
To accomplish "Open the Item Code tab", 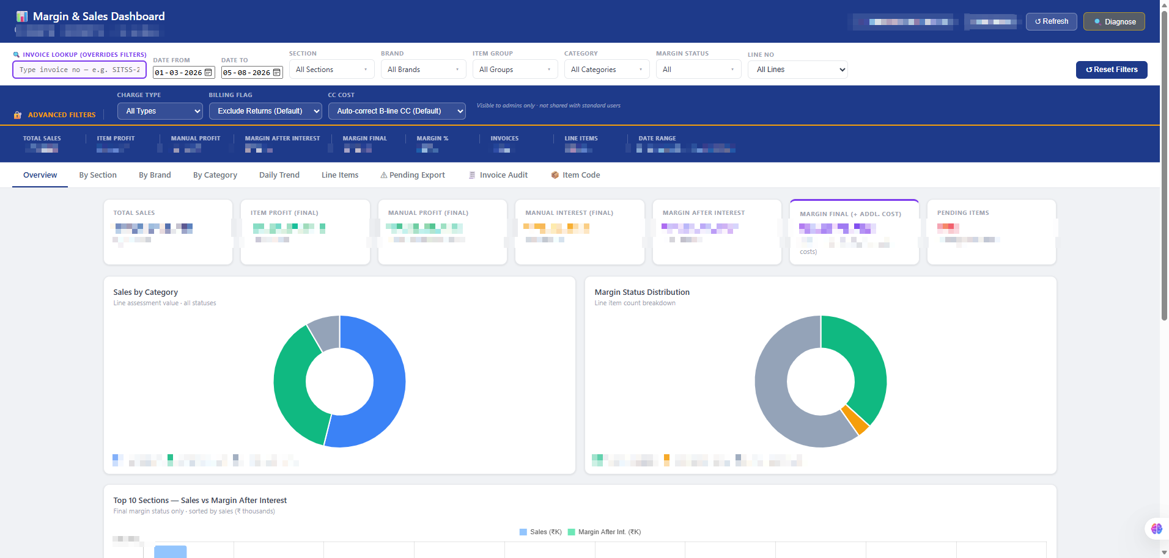I will (575, 175).
